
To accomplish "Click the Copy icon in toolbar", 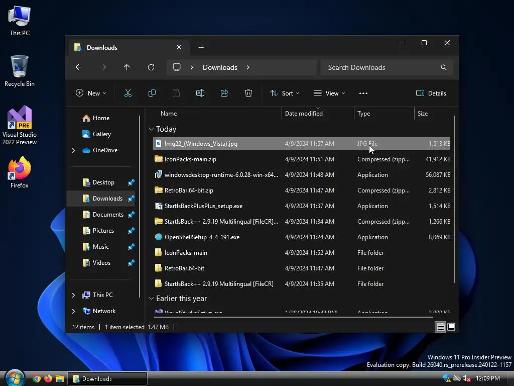I will coord(152,93).
